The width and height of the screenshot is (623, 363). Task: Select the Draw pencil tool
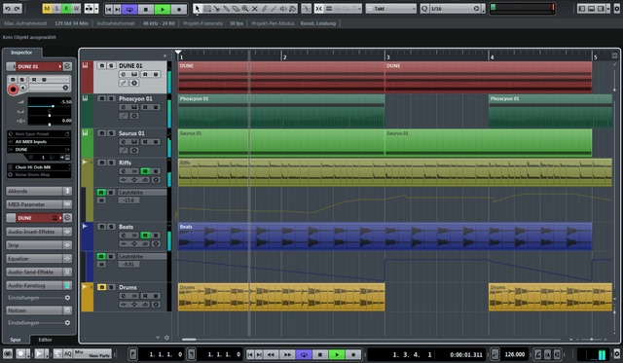tap(264, 9)
